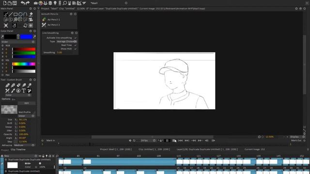Select the camera tool in Main Panel

click(31, 19)
